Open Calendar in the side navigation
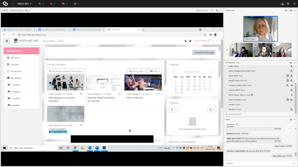The image size is (298, 167). pos(15,64)
